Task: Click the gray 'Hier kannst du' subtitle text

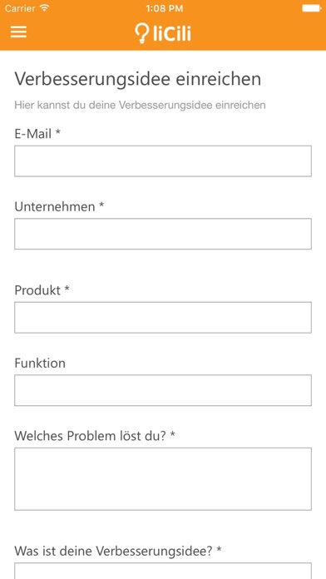Action: [140, 106]
